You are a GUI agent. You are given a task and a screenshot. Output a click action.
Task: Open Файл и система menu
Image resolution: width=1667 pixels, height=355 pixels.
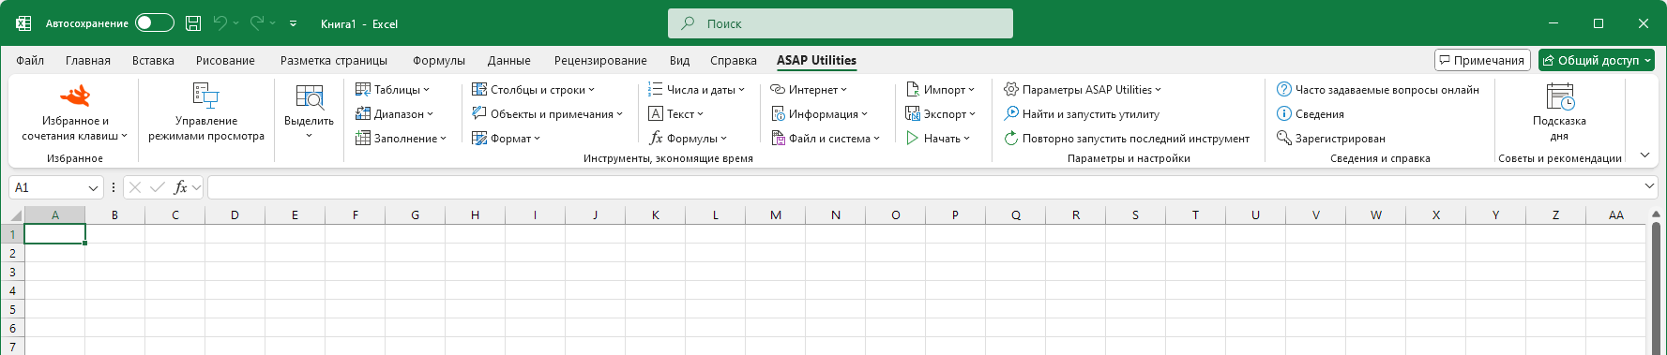coord(826,139)
